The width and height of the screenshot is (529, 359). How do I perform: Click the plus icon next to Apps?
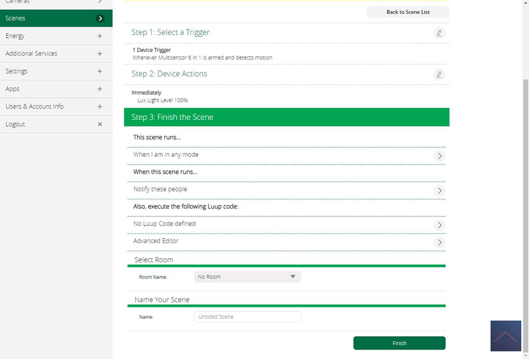100,89
